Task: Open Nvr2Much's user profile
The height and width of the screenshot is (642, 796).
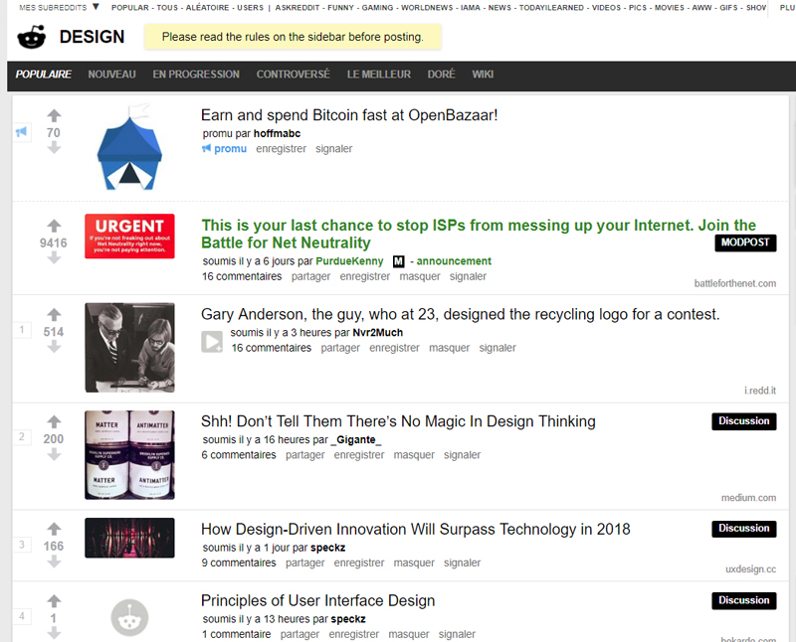Action: 378,333
